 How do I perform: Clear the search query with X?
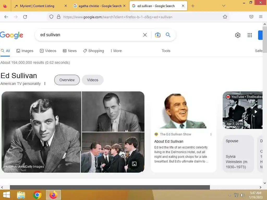tap(145, 35)
